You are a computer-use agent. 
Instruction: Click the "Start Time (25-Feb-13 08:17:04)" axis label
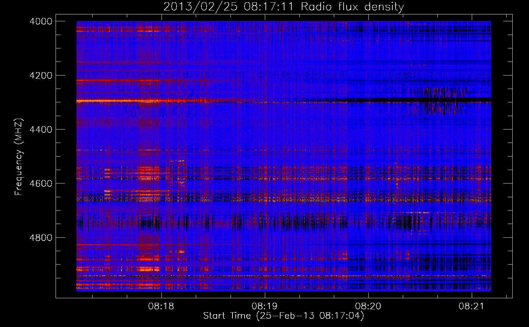[x=283, y=316]
